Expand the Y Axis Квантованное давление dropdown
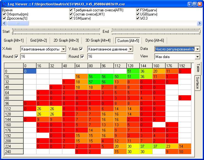204x160 pixels. pyautogui.click(x=134, y=49)
